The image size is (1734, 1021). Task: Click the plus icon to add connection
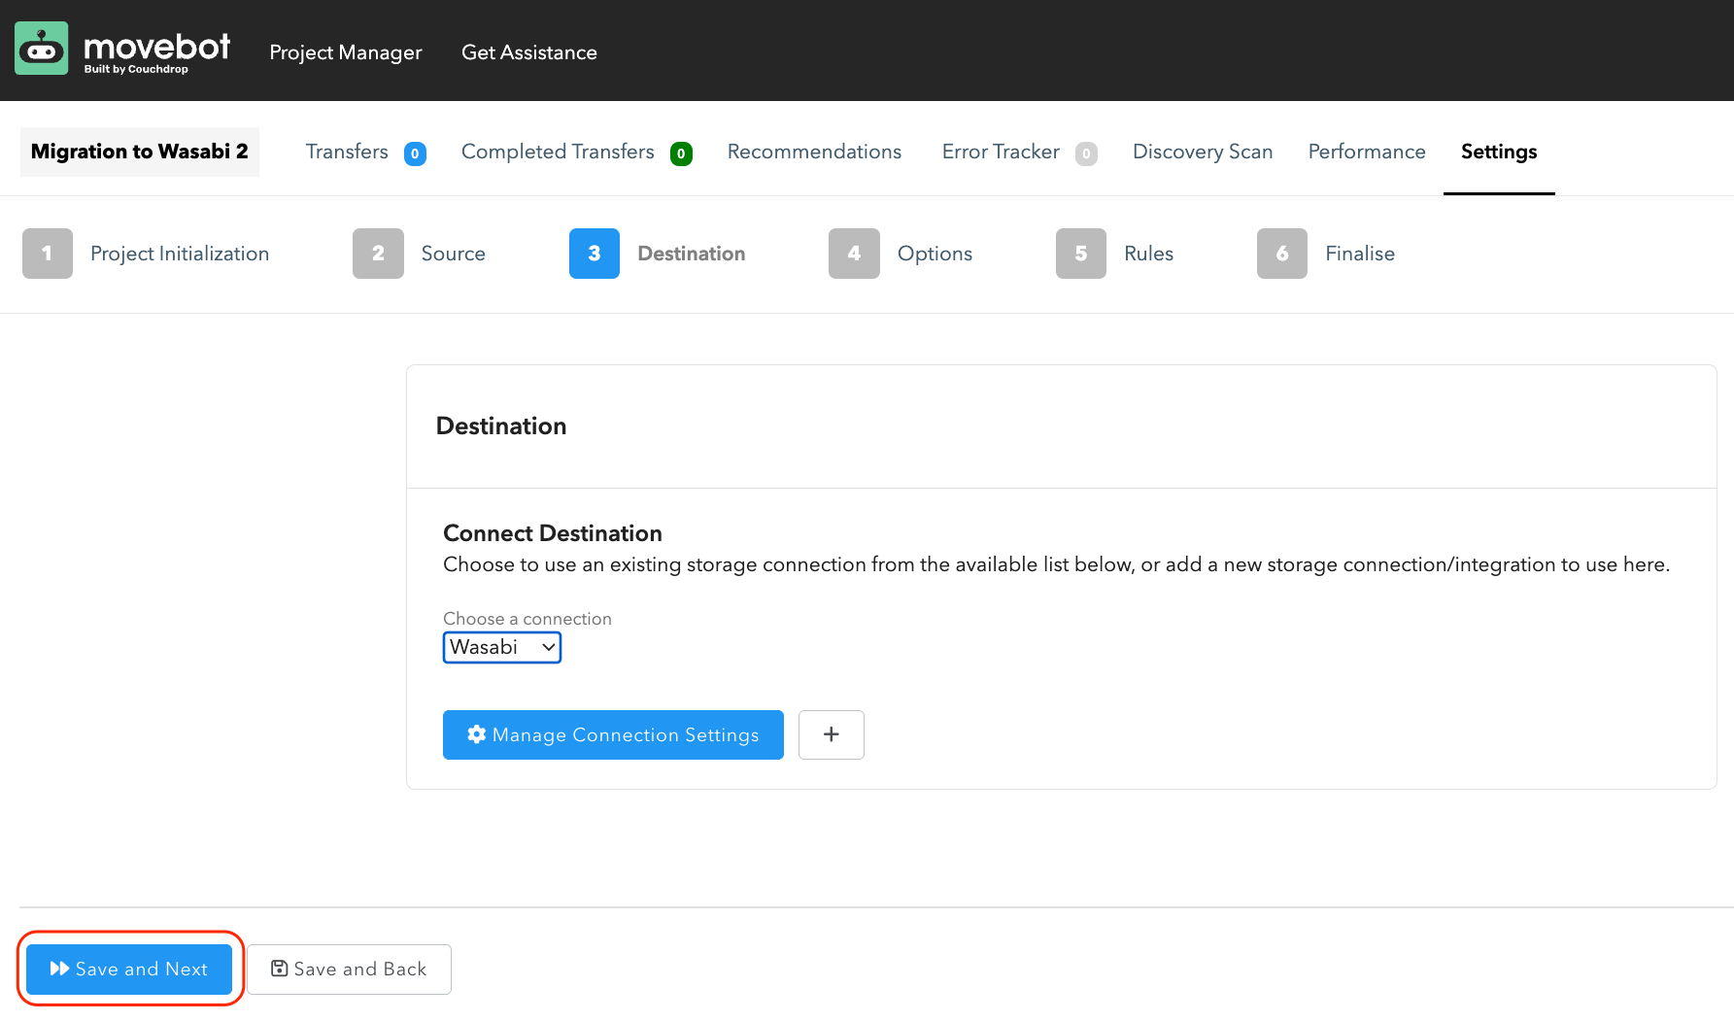tap(832, 734)
